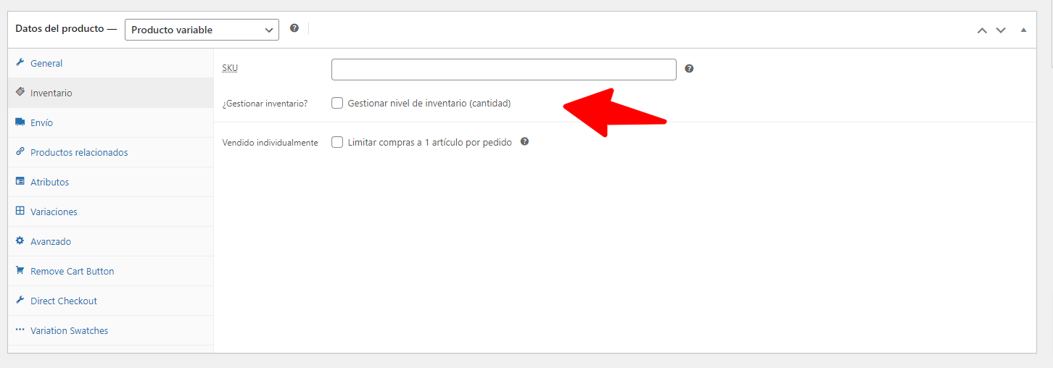Open the General tab

tap(110, 63)
